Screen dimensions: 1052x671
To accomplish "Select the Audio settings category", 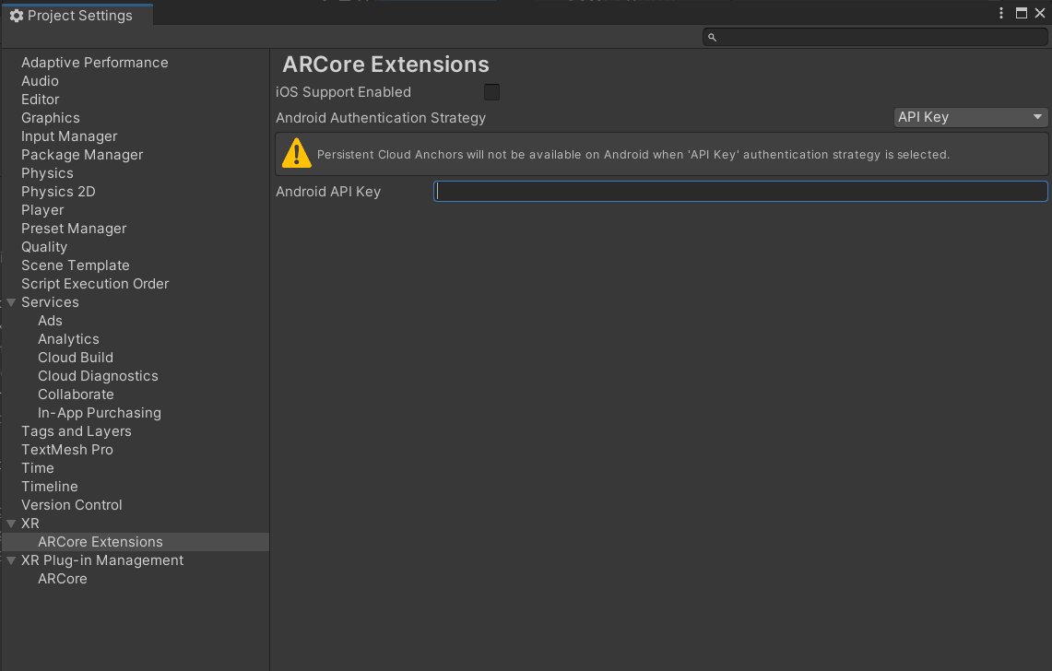I will pyautogui.click(x=40, y=81).
